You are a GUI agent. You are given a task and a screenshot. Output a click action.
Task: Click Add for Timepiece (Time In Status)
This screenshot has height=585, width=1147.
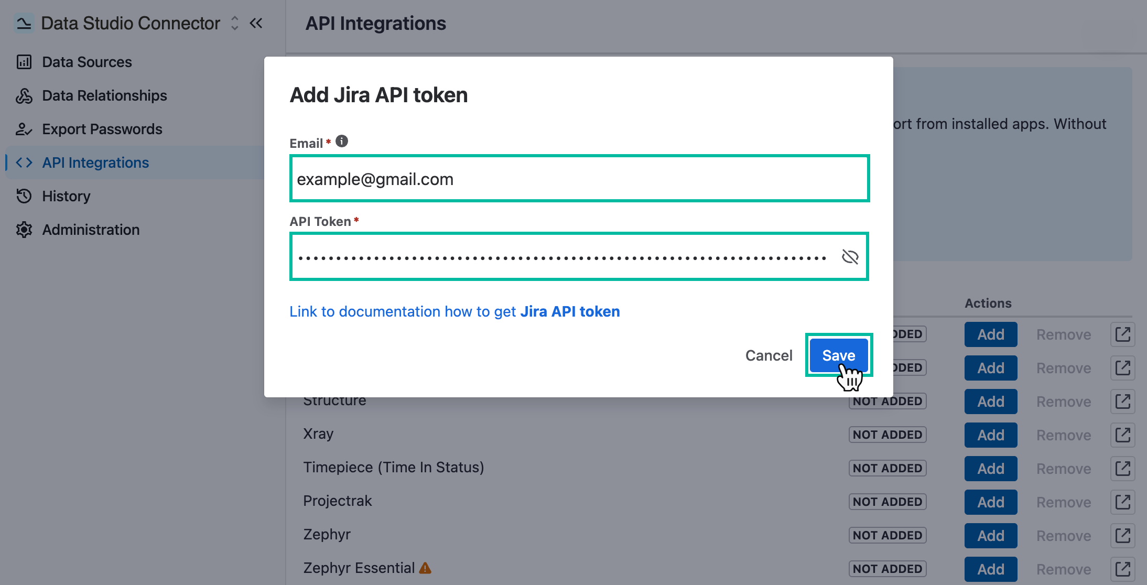(x=991, y=469)
